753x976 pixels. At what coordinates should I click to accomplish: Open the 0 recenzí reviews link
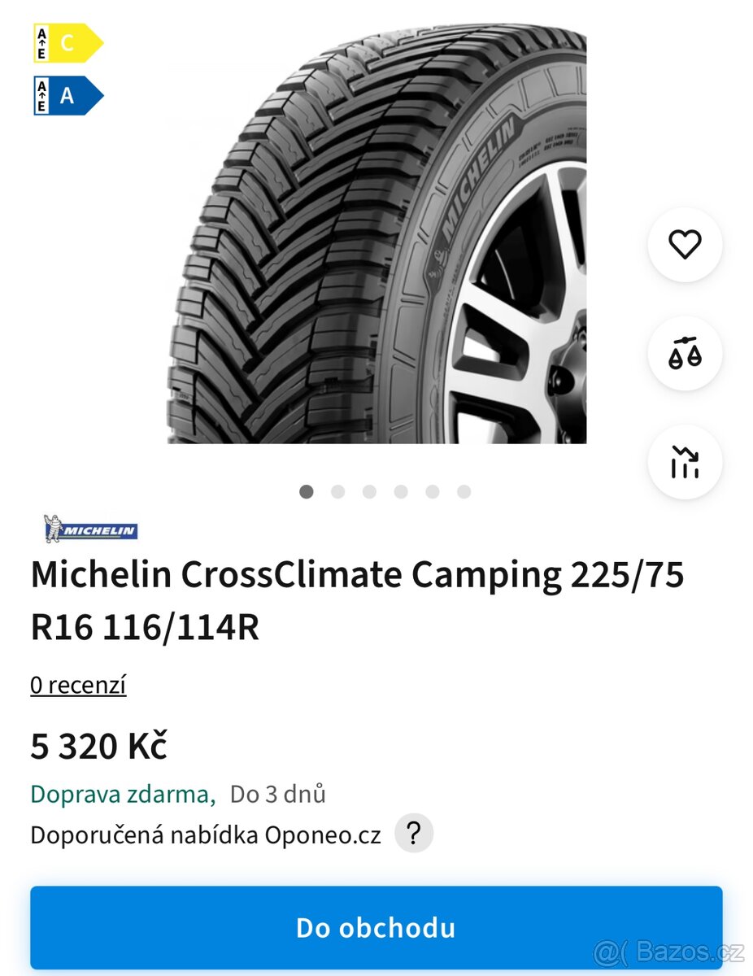[x=78, y=685]
